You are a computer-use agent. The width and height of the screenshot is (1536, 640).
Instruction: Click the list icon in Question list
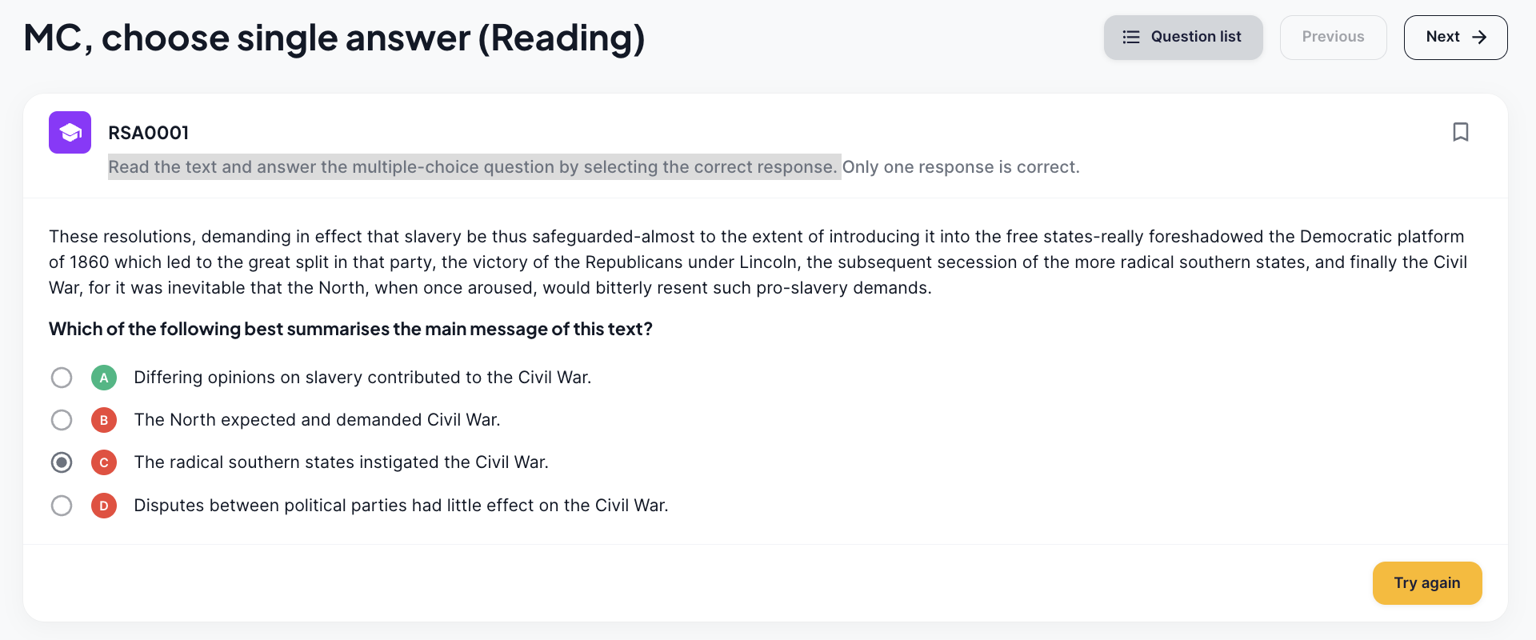[x=1130, y=37]
